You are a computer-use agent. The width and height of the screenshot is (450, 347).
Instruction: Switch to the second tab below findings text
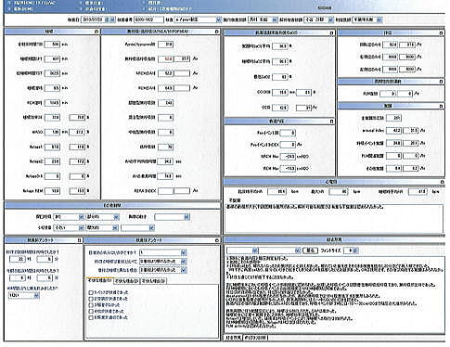pos(255,337)
